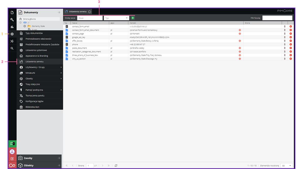Image resolution: width=303 pixels, height=169 pixels.
Task: Click the user profile avatar icon
Action: point(12,152)
